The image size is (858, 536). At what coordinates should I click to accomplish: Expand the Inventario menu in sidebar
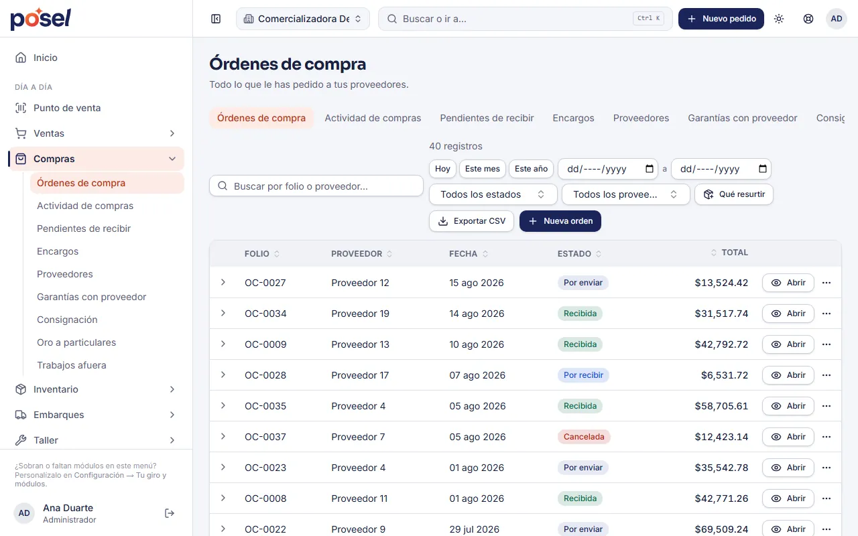tap(96, 389)
